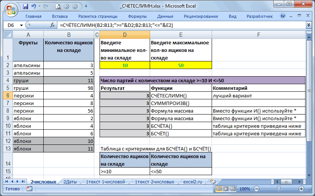The image size is (315, 196).
Task: Expand the formula bar with chevron
Action: (x=309, y=25)
